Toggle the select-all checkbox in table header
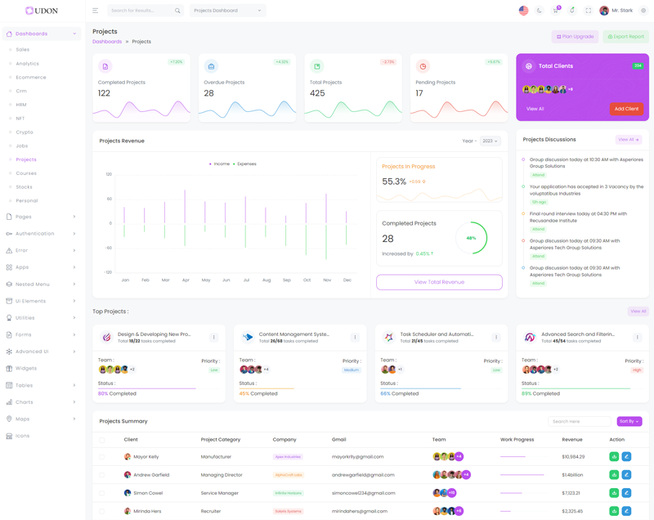654x520 pixels. tap(102, 440)
